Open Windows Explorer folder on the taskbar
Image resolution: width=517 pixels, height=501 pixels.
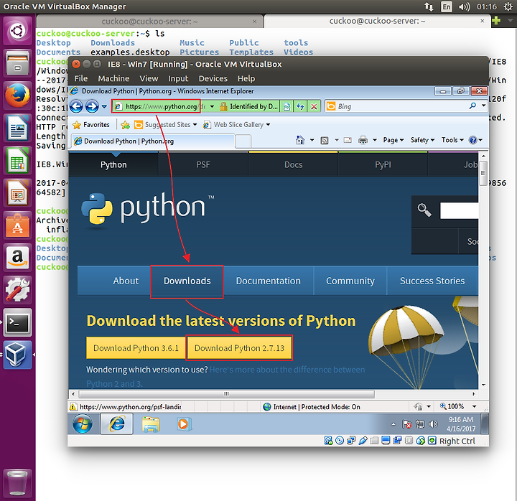151,424
